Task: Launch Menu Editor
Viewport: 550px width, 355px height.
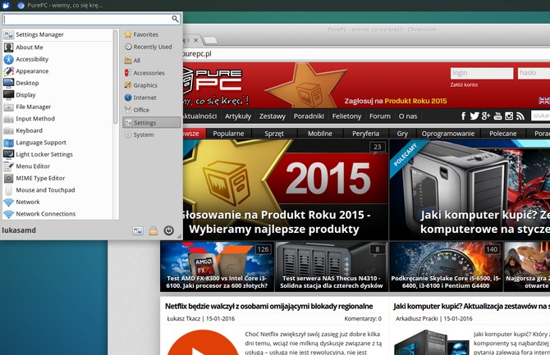Action: [x=57, y=166]
